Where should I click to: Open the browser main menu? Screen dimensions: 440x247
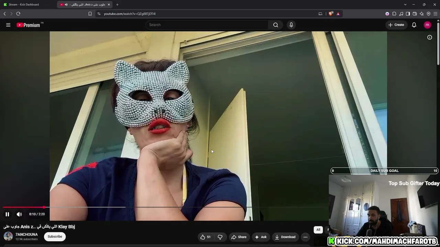click(x=435, y=14)
